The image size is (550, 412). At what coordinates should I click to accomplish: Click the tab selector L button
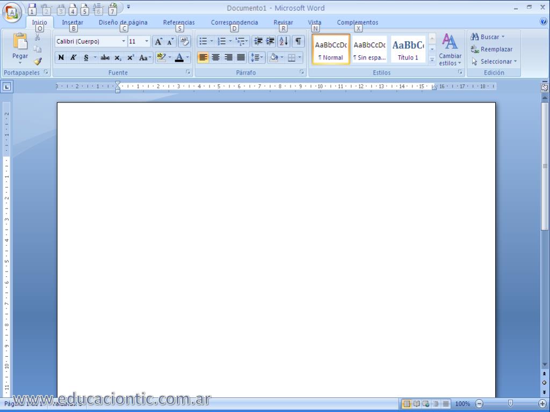6,86
